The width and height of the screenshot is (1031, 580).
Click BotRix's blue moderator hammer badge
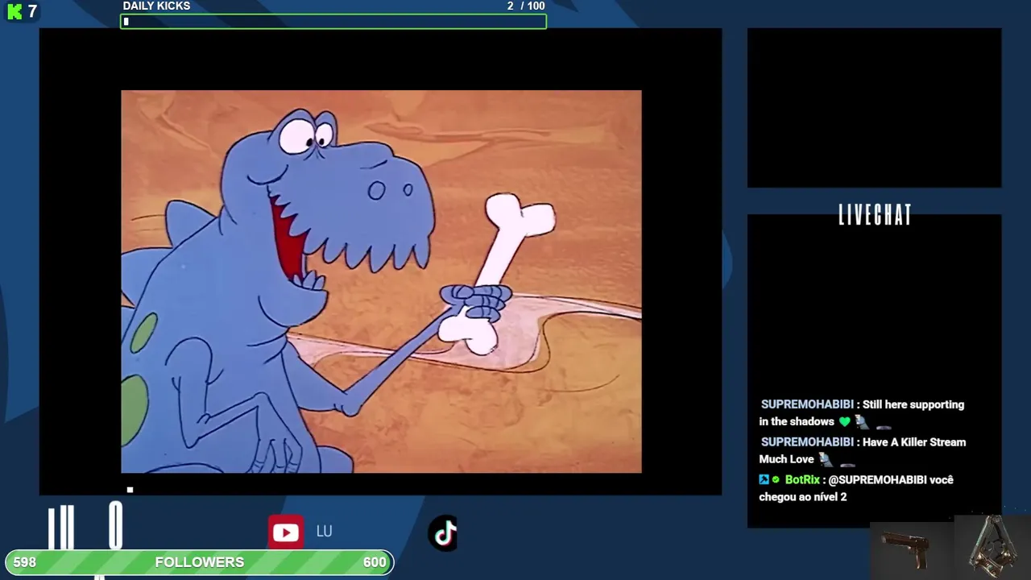click(x=764, y=479)
